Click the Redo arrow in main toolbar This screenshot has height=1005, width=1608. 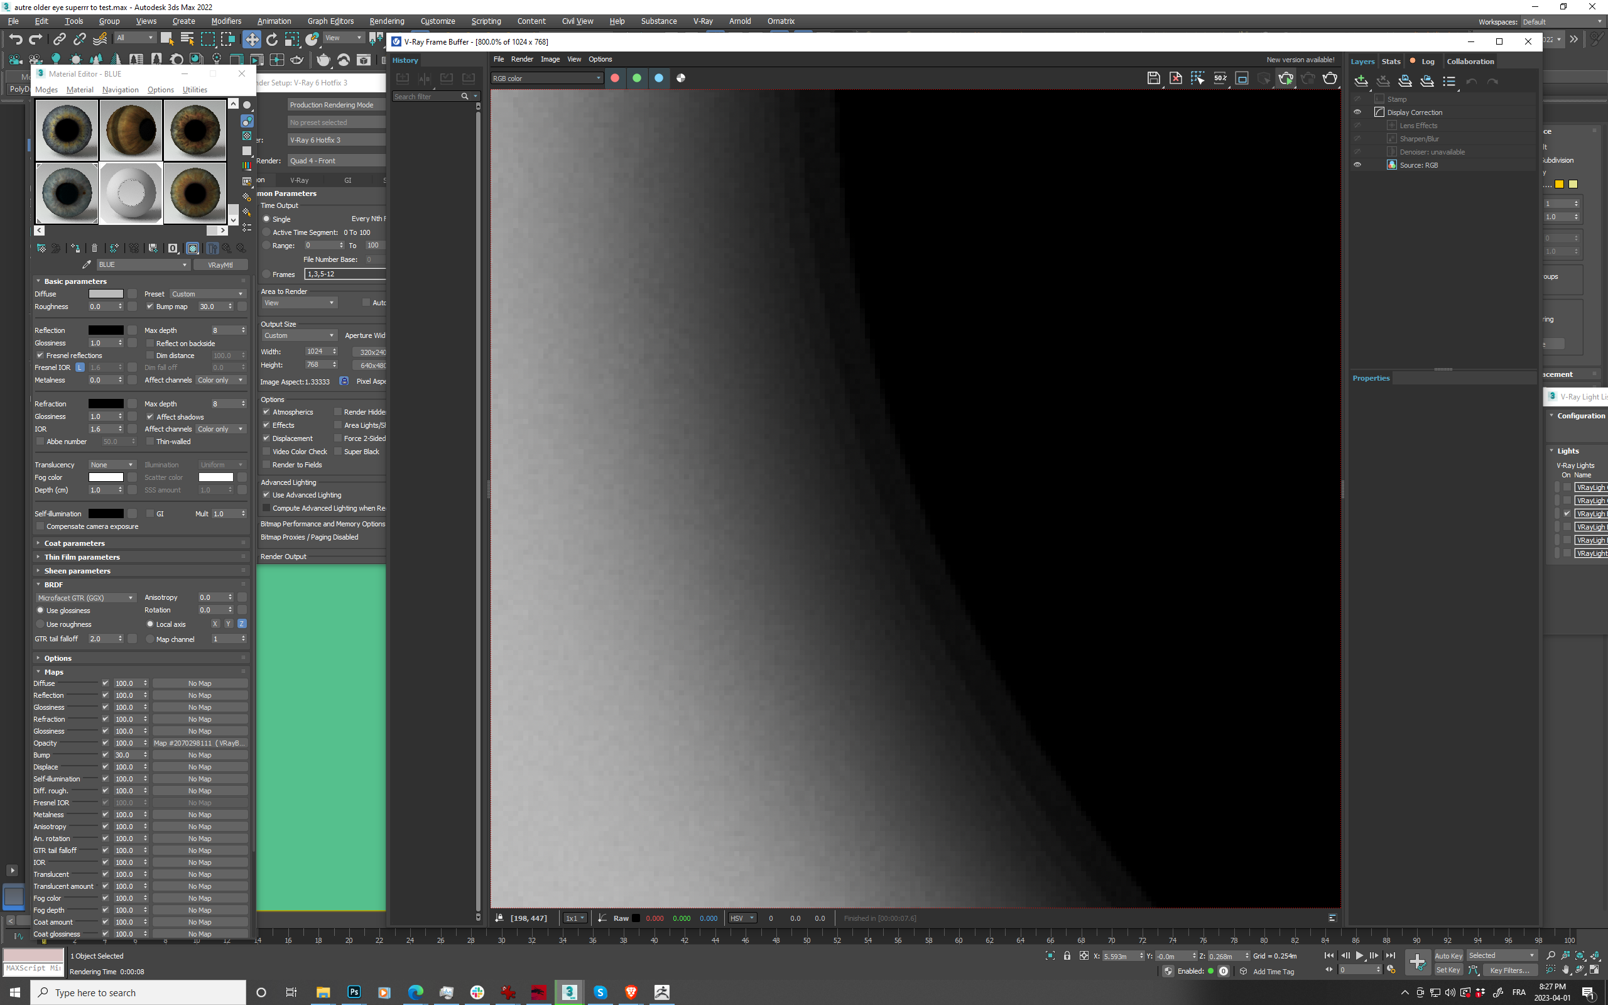(x=36, y=39)
